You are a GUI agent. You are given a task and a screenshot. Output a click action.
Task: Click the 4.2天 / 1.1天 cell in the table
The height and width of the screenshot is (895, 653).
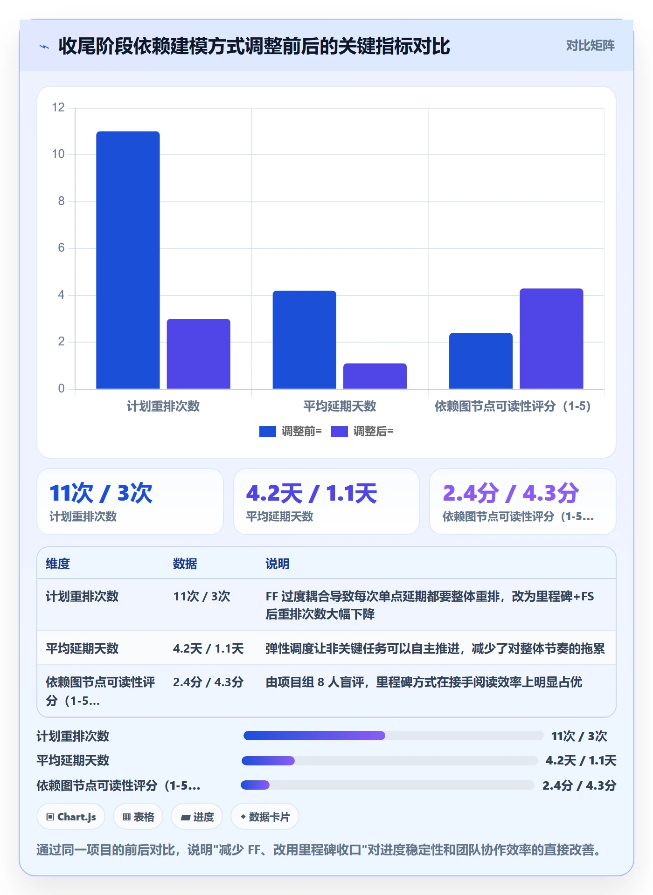(208, 648)
